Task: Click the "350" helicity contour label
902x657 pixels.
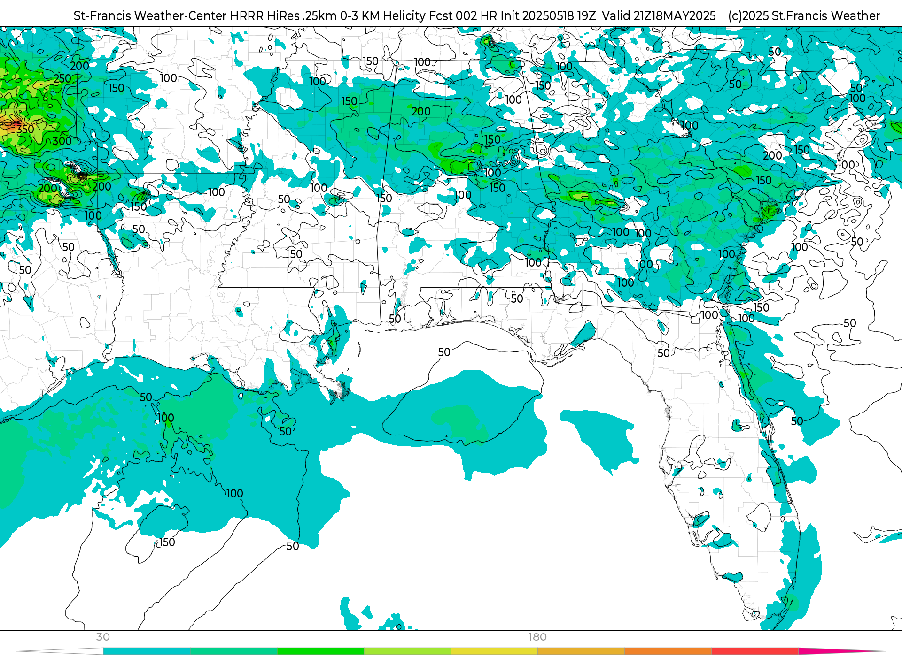Action: 25,129
